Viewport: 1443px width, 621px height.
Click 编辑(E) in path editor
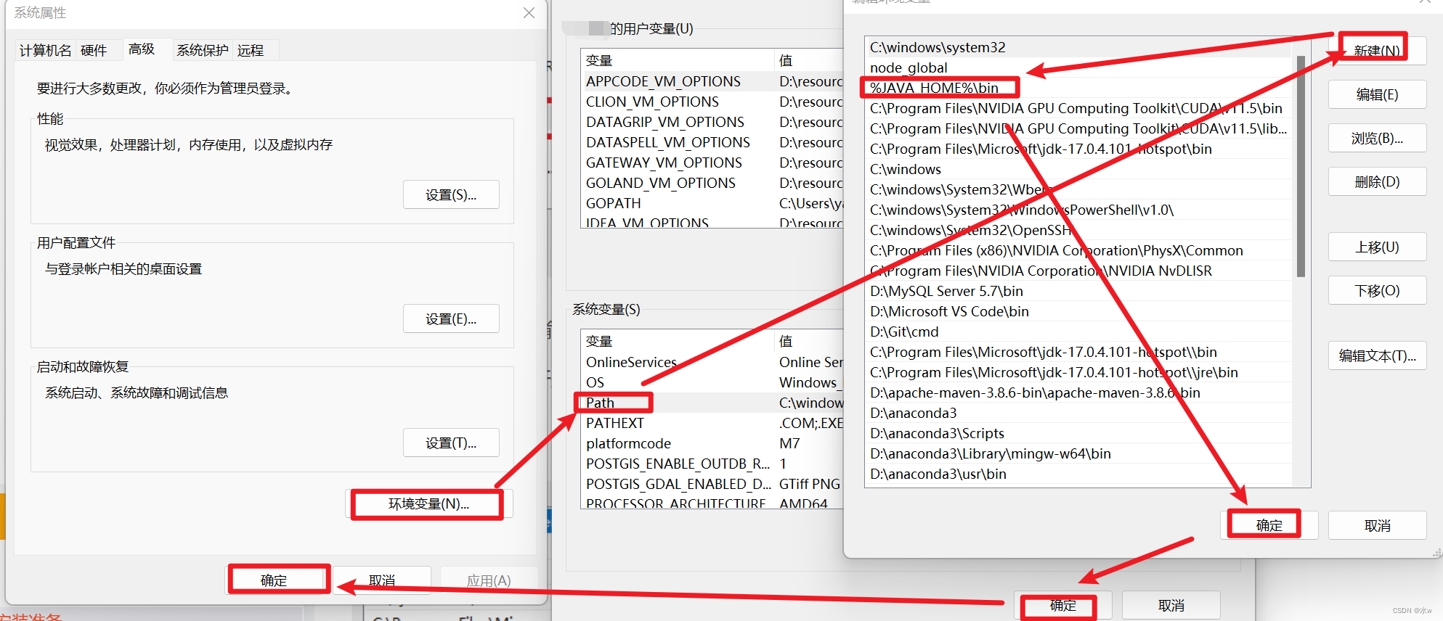click(x=1377, y=94)
